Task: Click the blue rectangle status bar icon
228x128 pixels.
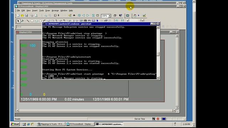Action: tap(164, 119)
